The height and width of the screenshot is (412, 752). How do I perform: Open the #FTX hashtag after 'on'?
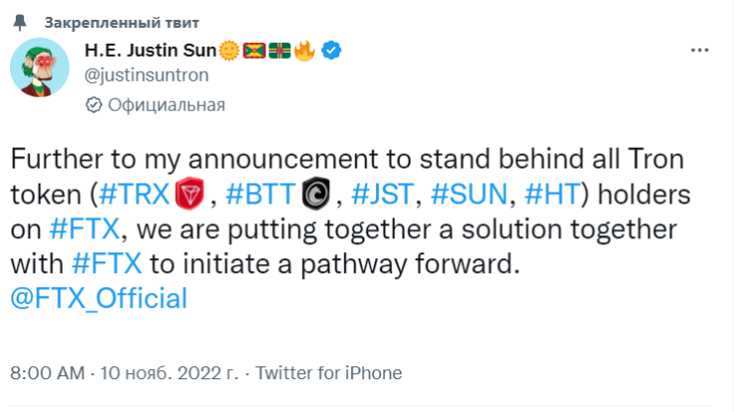tap(85, 229)
